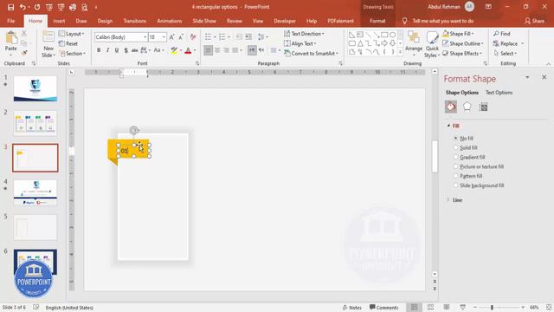Select the No fill radio option
The image size is (554, 312).
456,138
